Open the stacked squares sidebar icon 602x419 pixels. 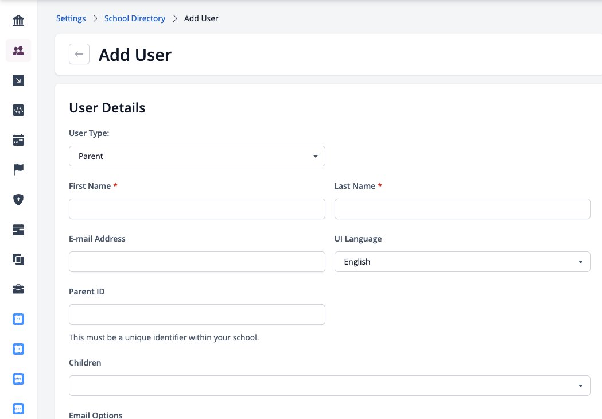coord(18,259)
